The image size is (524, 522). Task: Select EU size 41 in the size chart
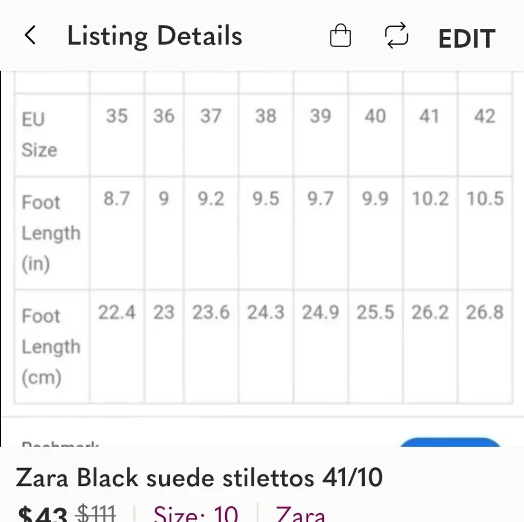point(429,116)
